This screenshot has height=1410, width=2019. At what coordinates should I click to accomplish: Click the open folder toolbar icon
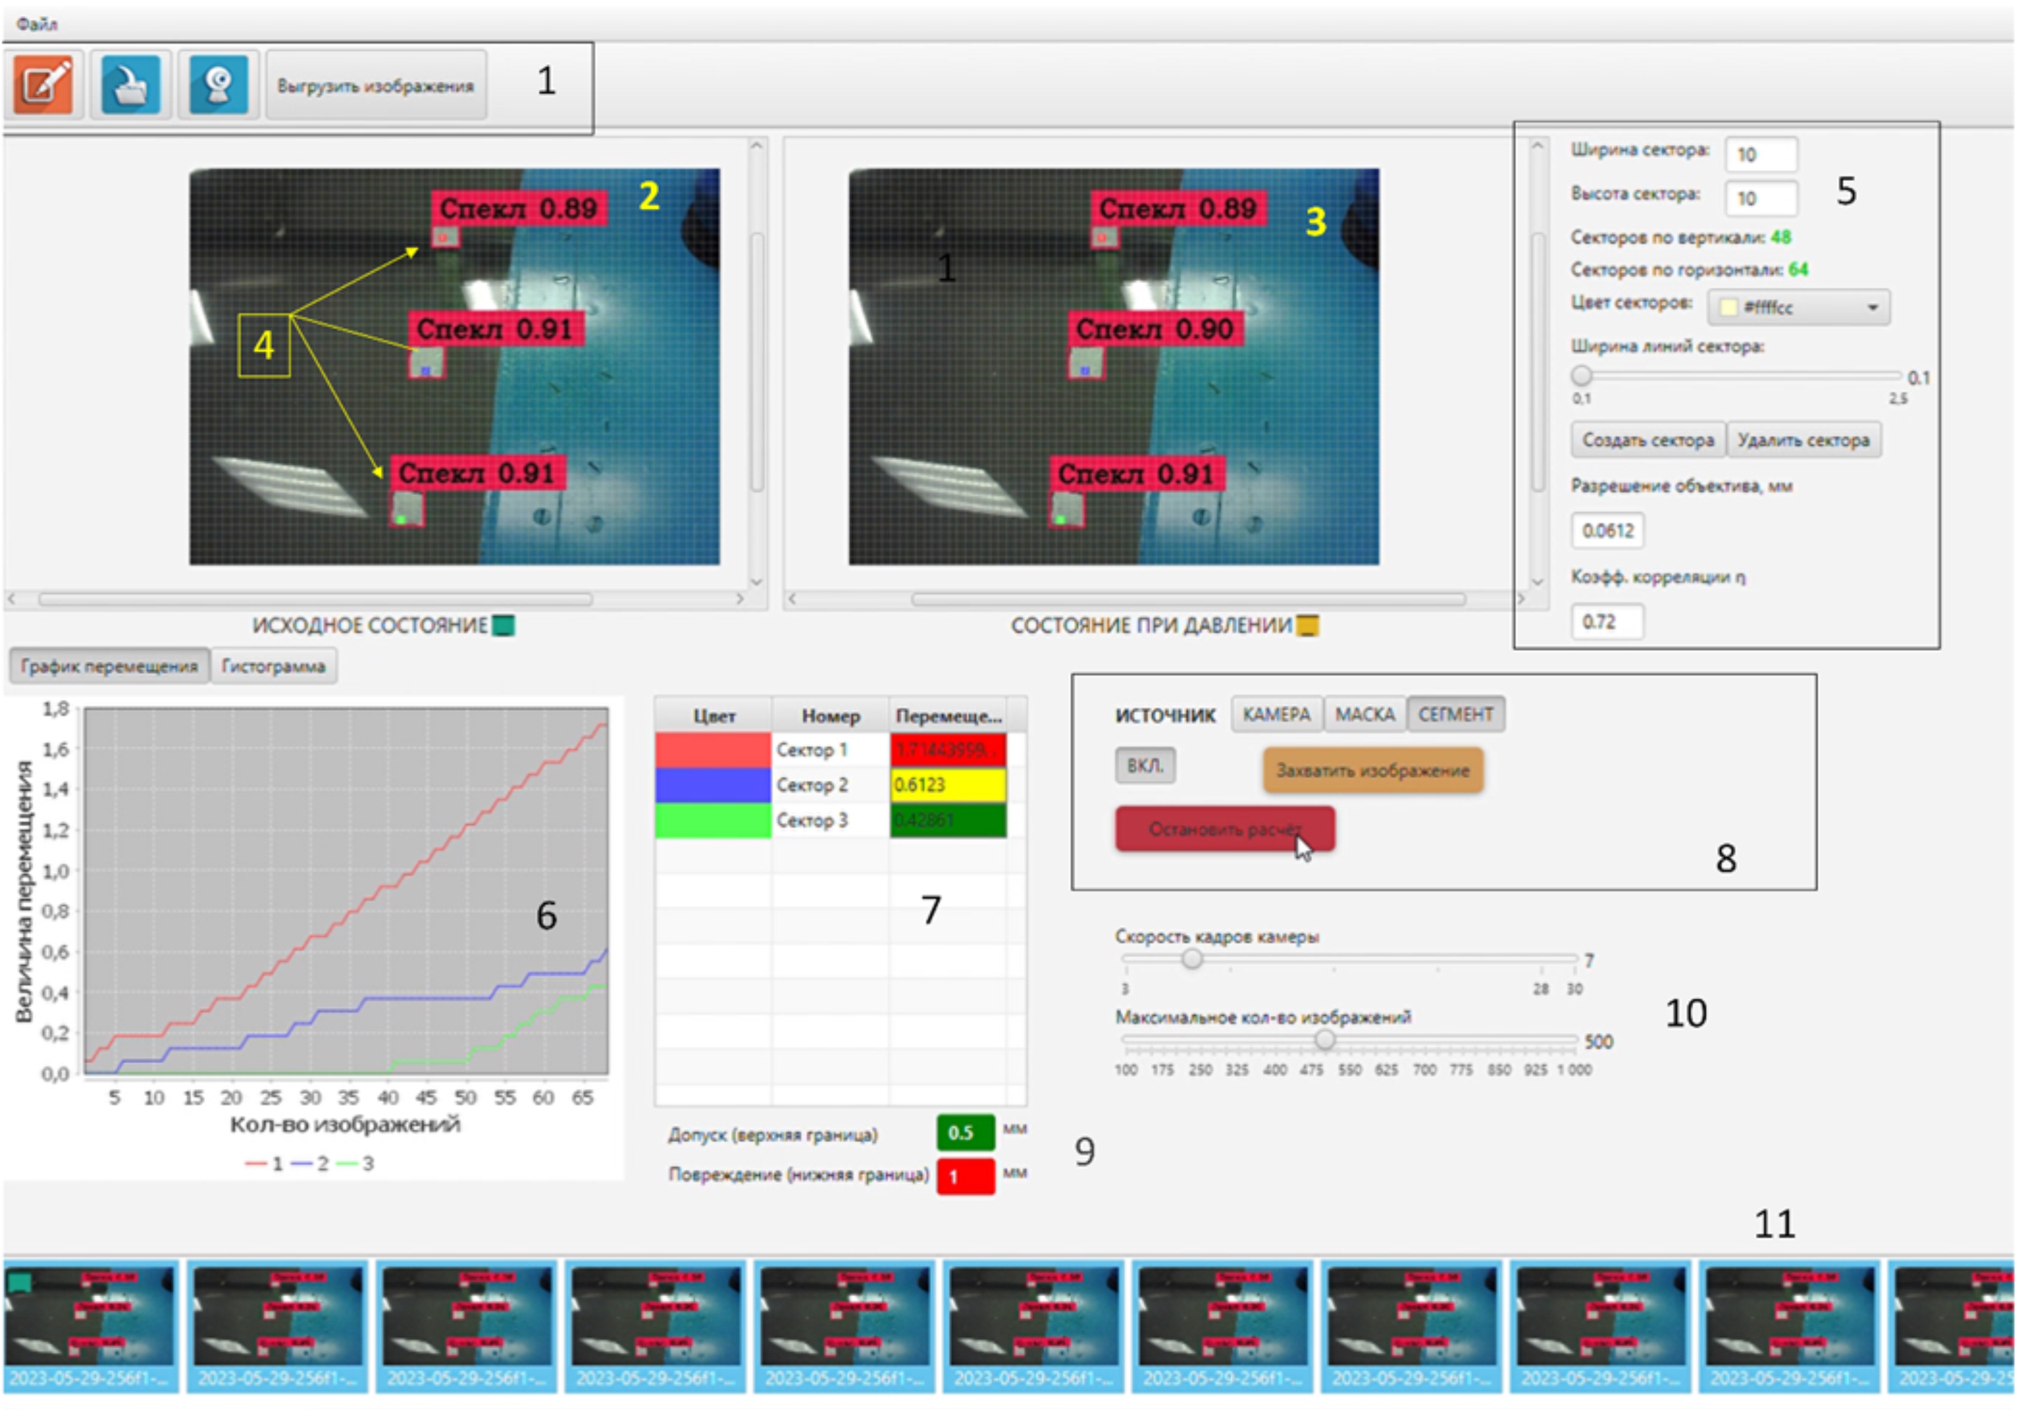[130, 85]
